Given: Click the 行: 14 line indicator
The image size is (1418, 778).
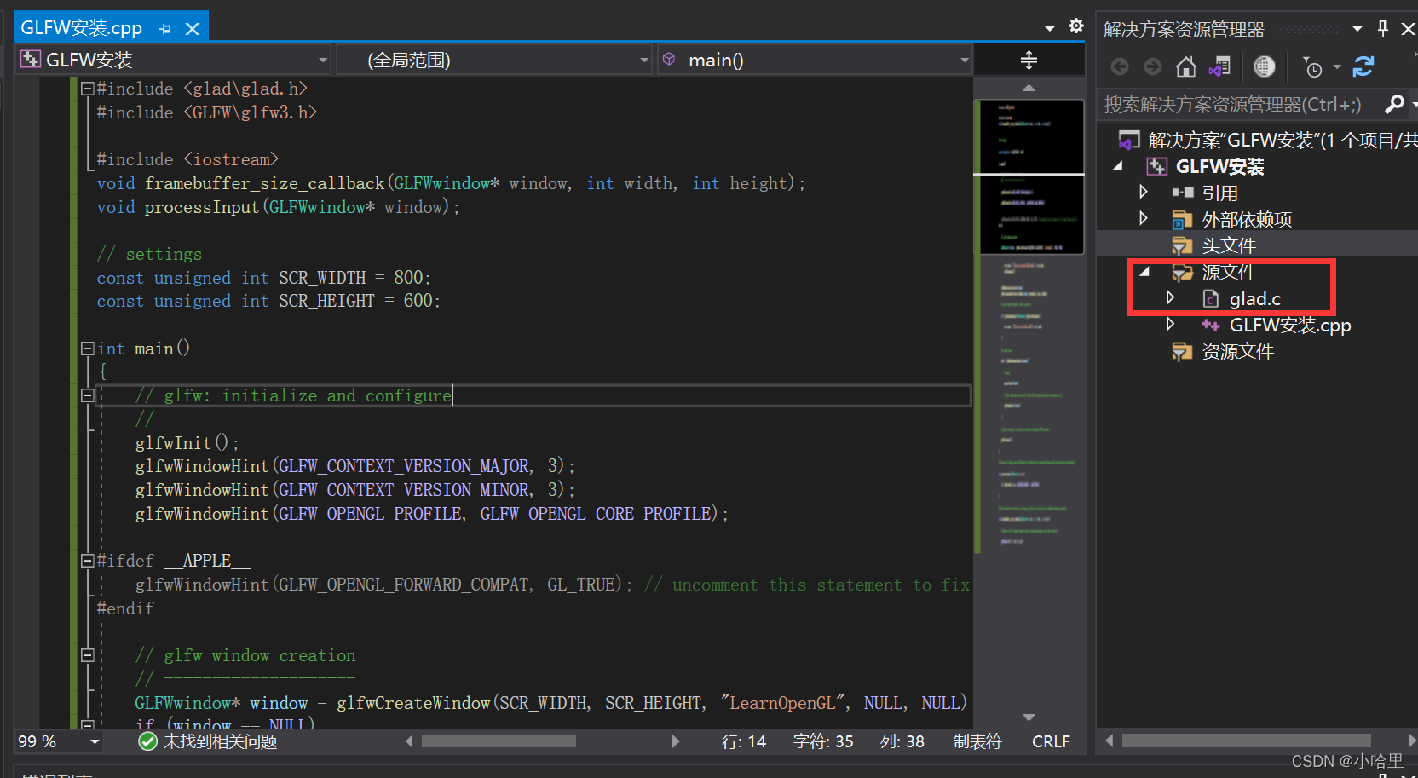Looking at the screenshot, I should 744,741.
